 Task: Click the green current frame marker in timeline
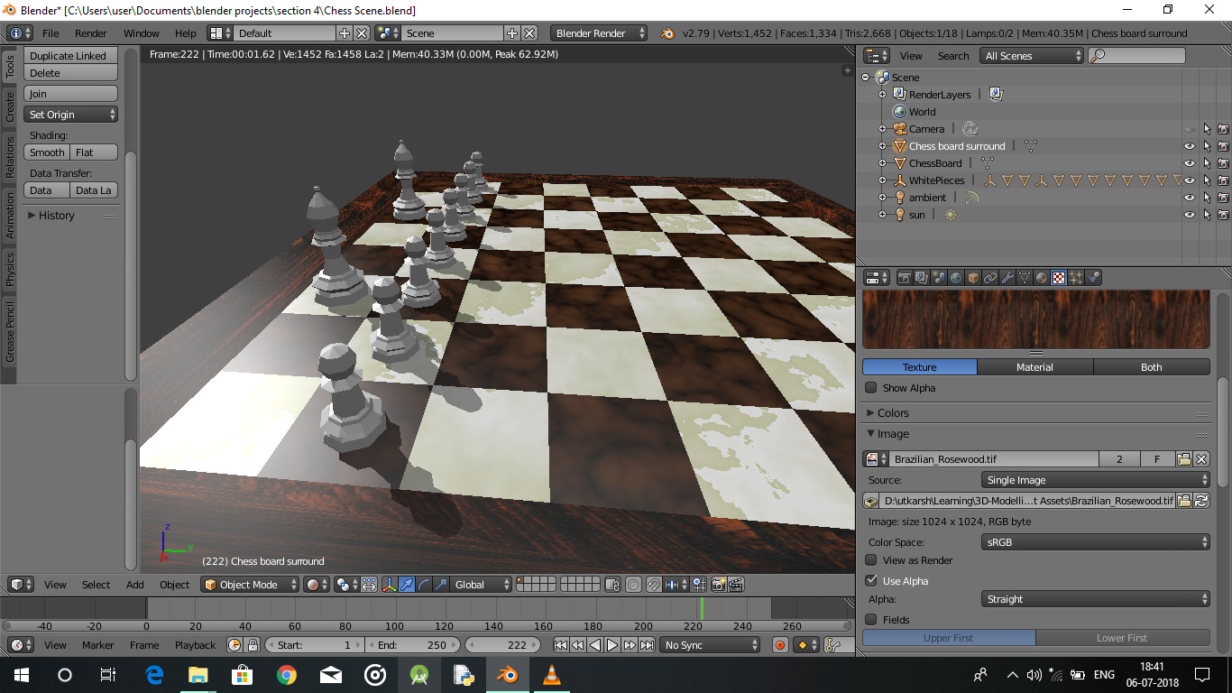click(x=702, y=607)
